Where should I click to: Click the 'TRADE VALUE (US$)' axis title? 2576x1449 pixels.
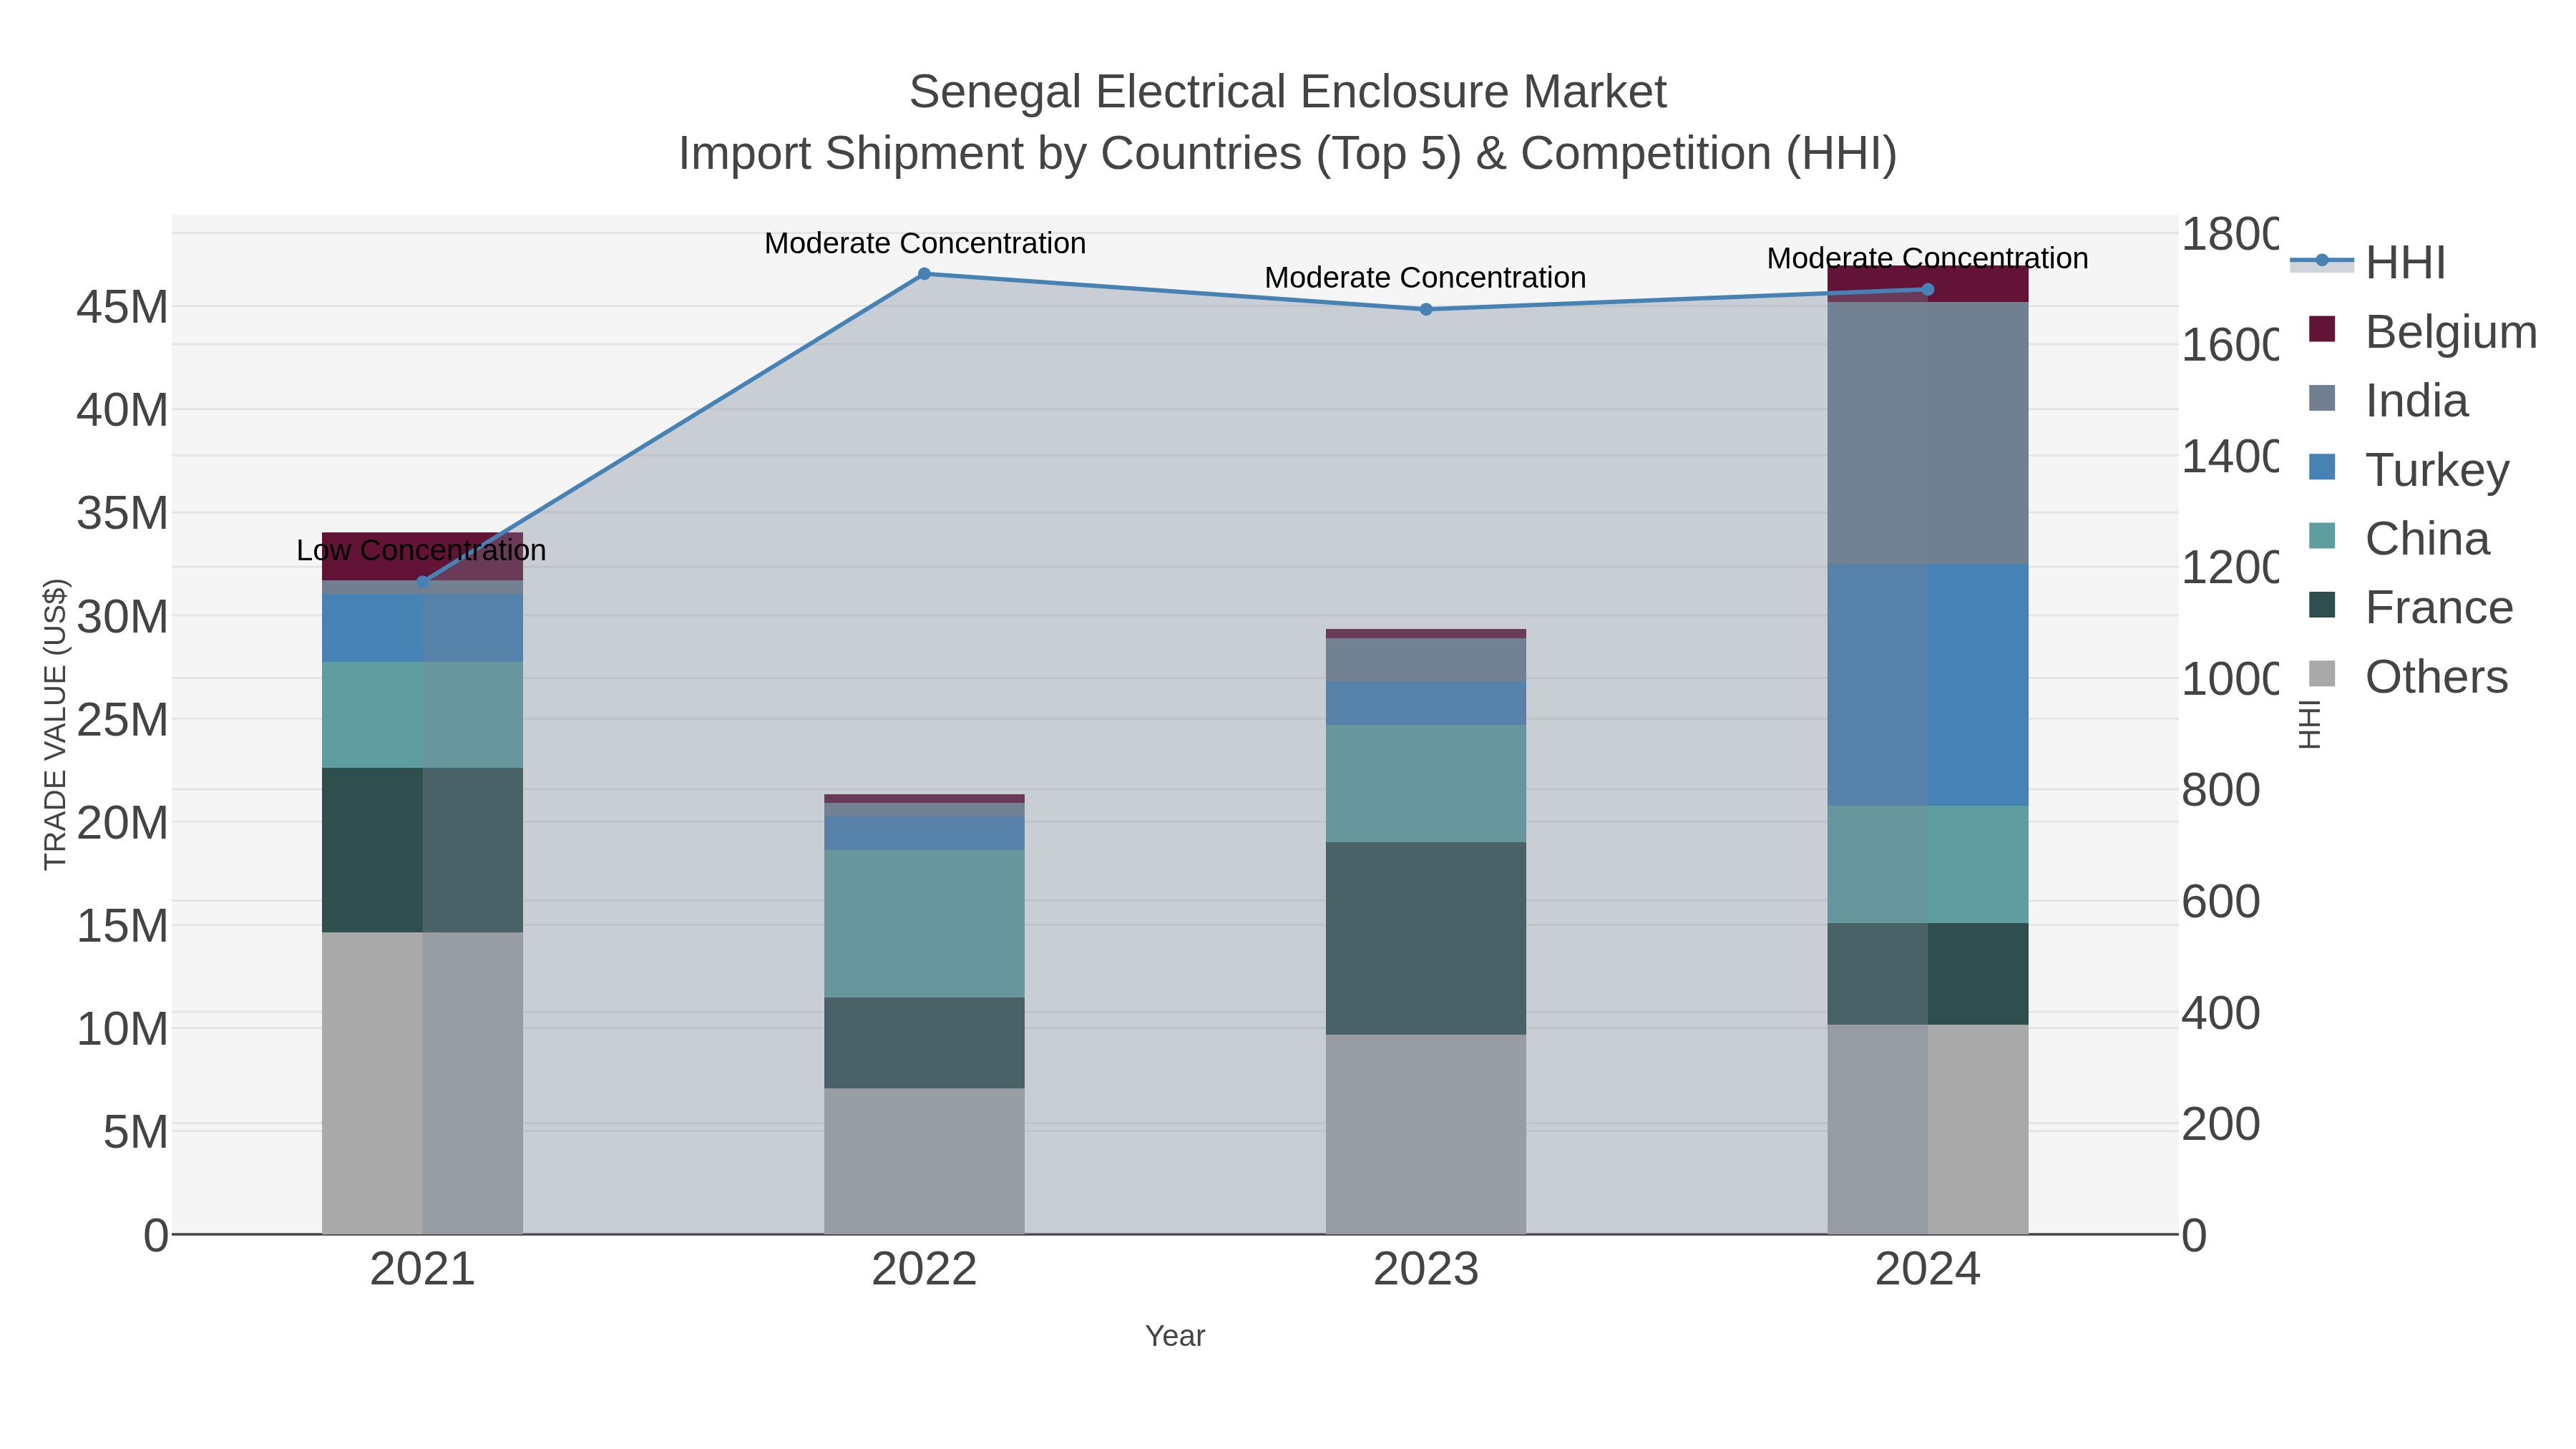(x=55, y=724)
